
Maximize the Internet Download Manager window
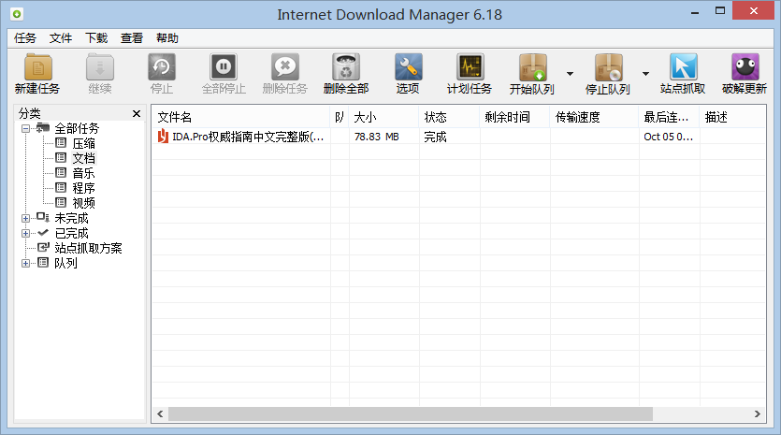coord(720,11)
